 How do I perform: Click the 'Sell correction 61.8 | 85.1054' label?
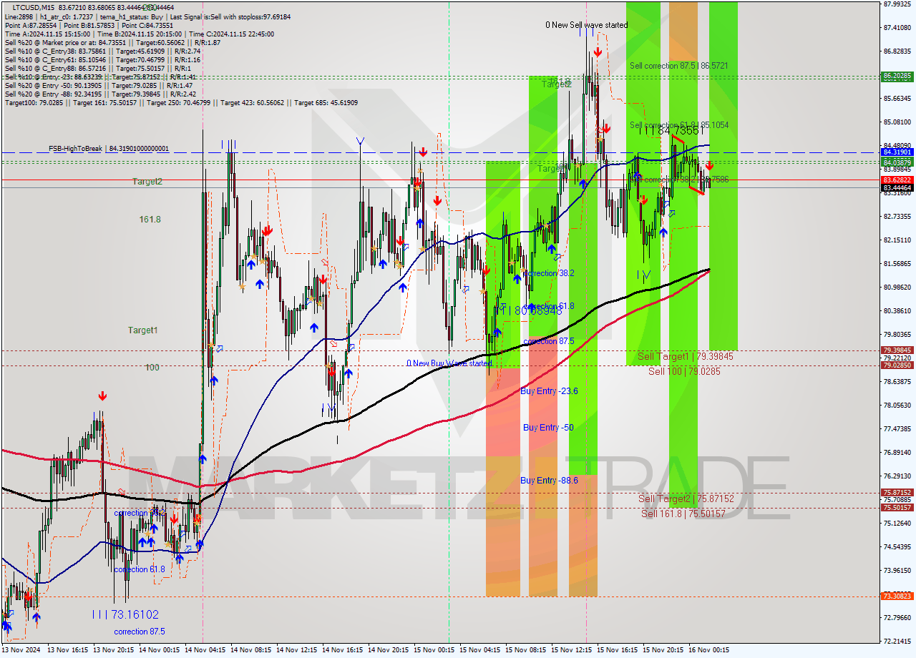(x=679, y=125)
